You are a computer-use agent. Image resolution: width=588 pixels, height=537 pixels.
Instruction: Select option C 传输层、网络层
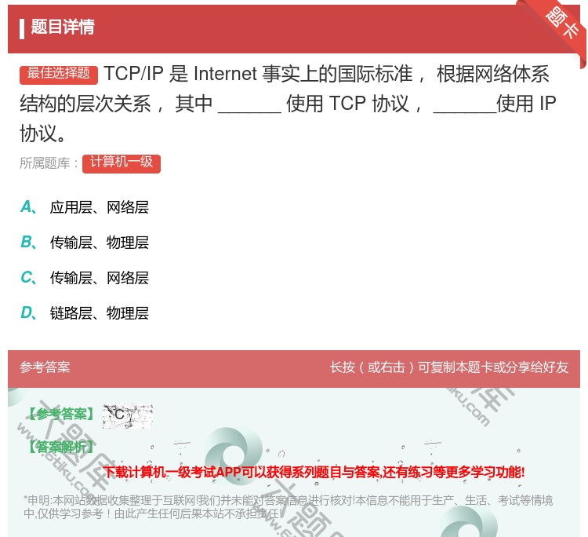tap(85, 278)
